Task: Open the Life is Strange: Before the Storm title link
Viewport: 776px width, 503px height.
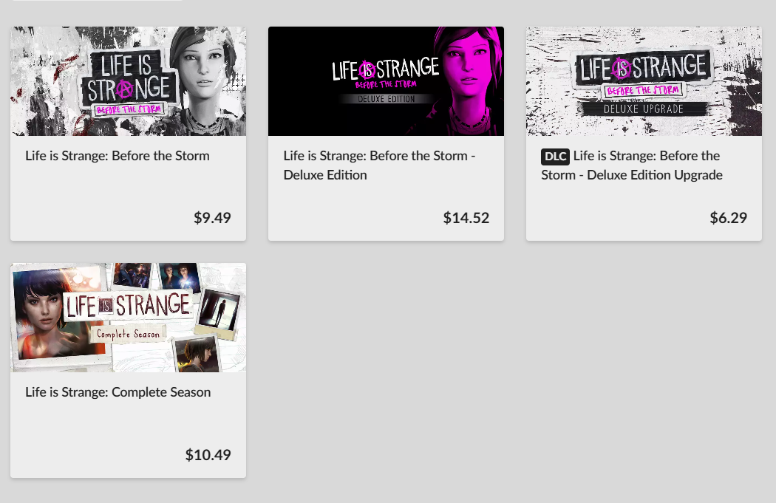Action: click(x=118, y=156)
